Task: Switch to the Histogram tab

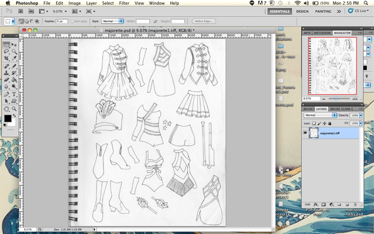Action: pos(322,33)
